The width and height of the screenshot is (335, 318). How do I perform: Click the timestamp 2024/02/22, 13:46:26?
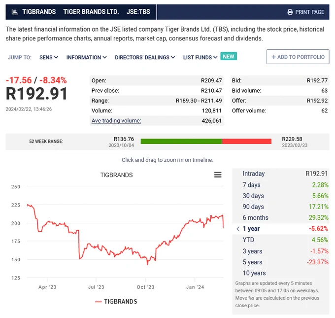pyautogui.click(x=29, y=109)
